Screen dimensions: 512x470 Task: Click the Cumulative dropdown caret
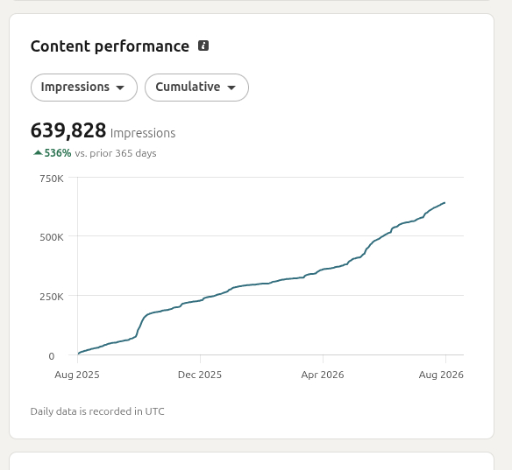coord(231,88)
